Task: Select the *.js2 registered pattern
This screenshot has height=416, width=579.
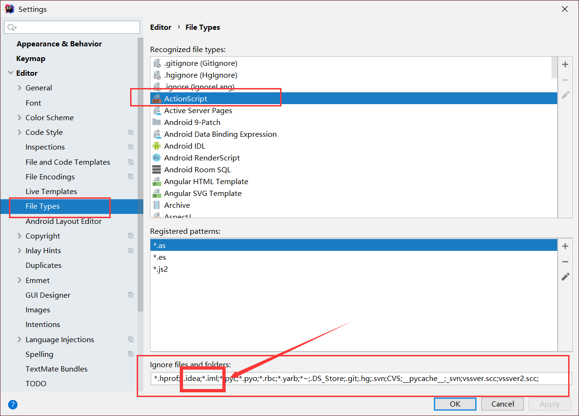Action: pos(354,269)
